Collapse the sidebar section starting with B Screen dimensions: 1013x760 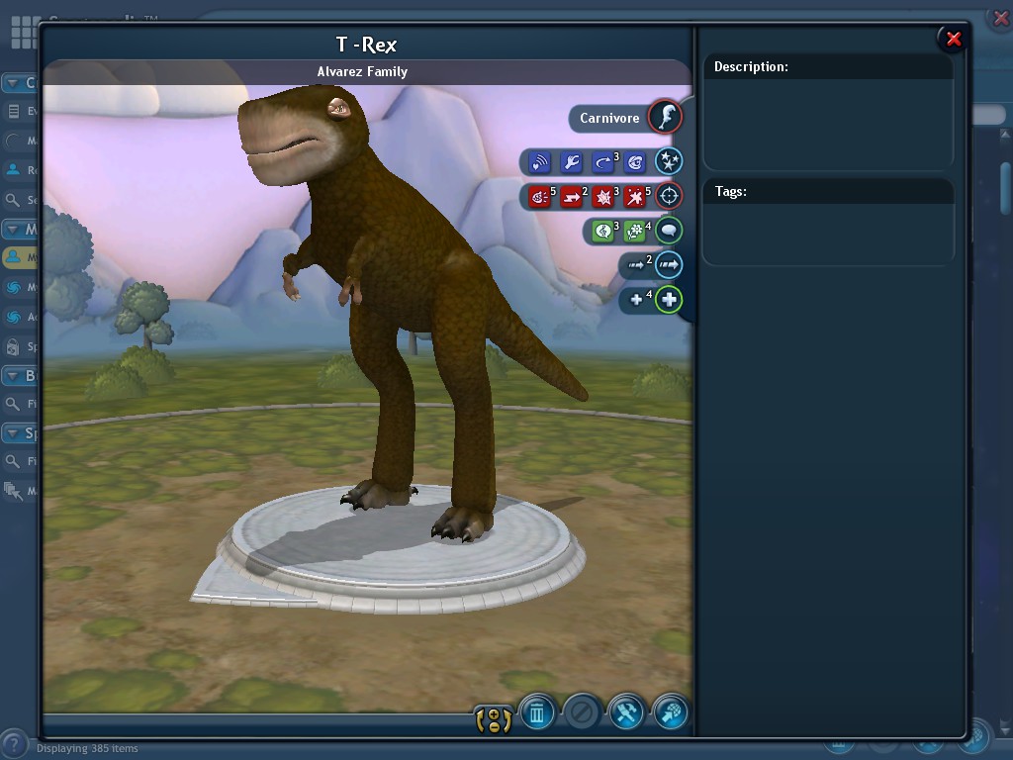(20, 375)
